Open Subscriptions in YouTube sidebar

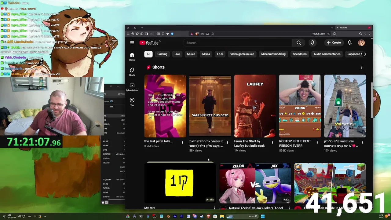132,87
